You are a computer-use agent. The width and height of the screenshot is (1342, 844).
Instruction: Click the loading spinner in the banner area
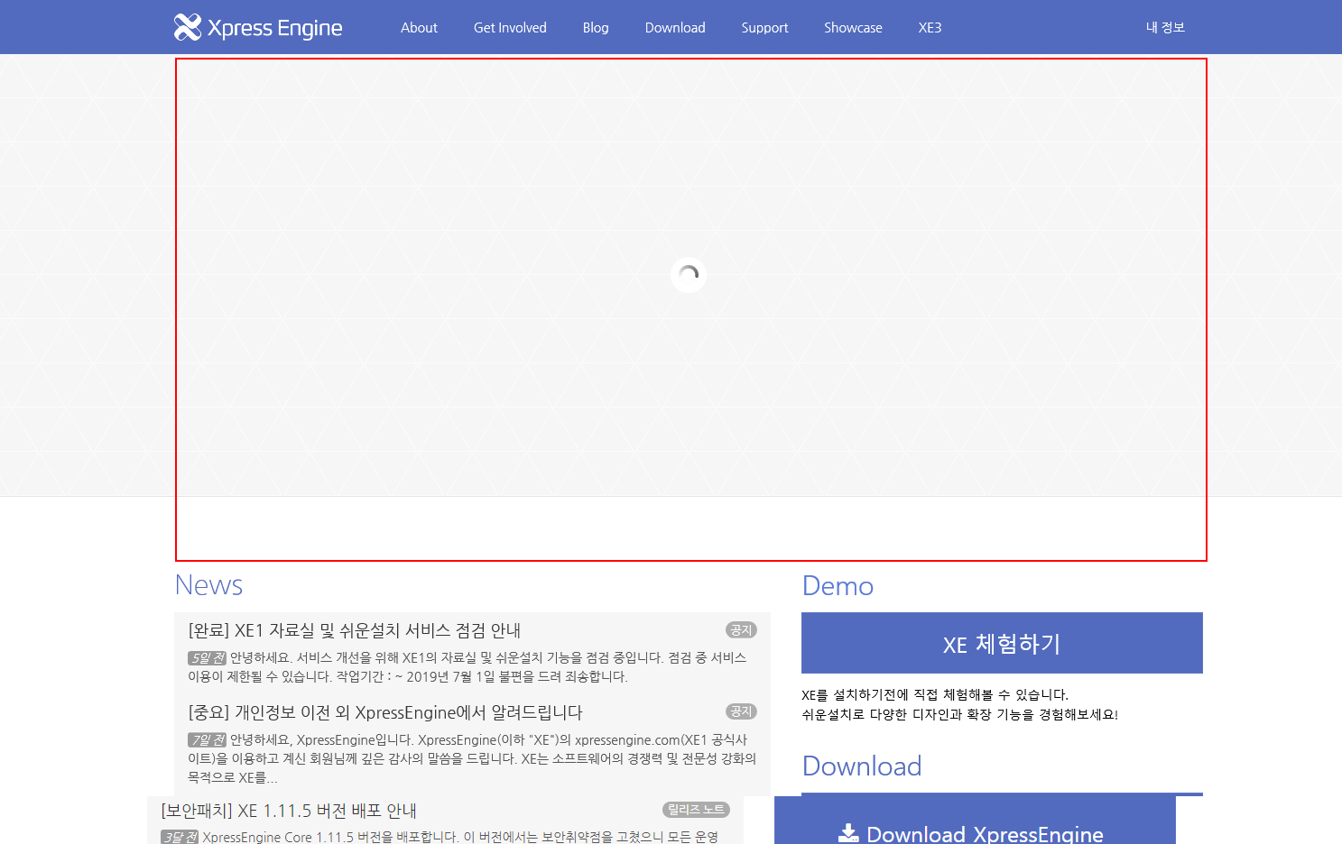tap(689, 275)
